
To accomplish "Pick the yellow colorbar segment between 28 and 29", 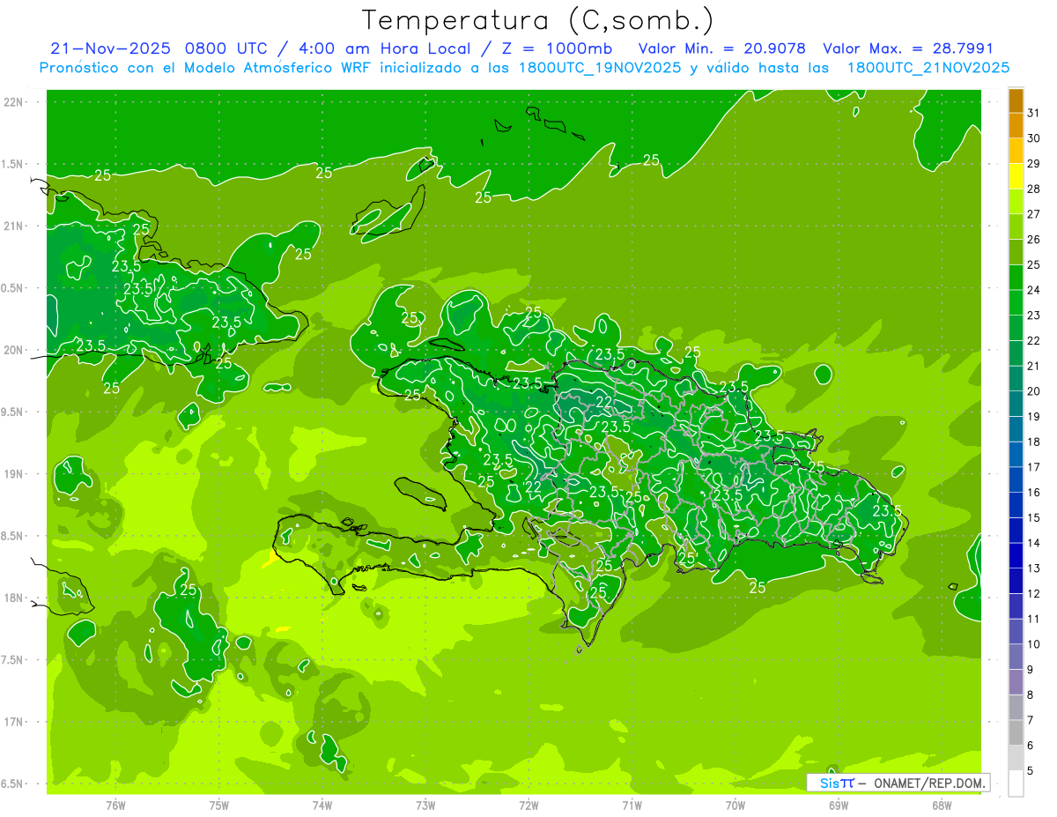I will (1016, 176).
